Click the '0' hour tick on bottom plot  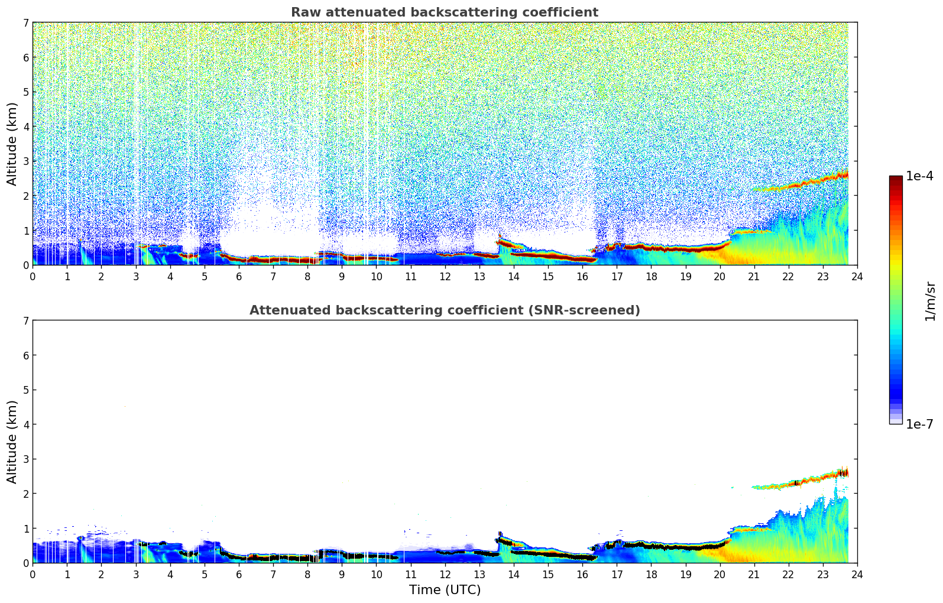pyautogui.click(x=33, y=574)
